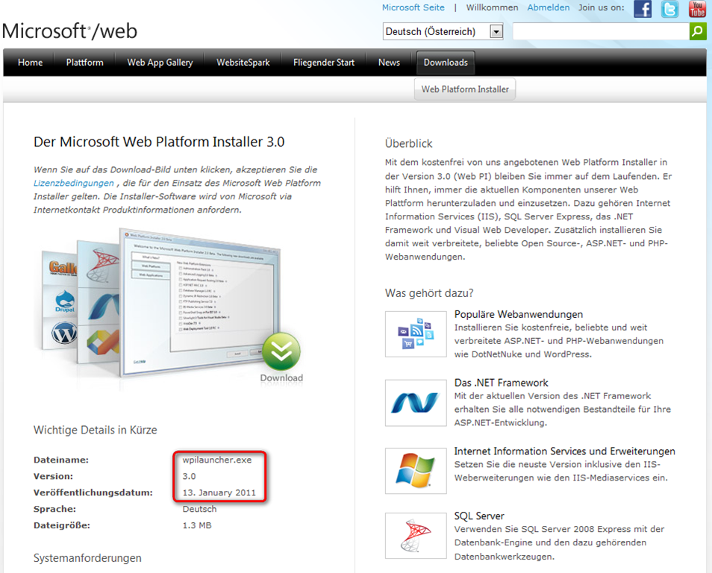Click the Überblick heading
Image resolution: width=712 pixels, height=573 pixels.
tap(409, 143)
